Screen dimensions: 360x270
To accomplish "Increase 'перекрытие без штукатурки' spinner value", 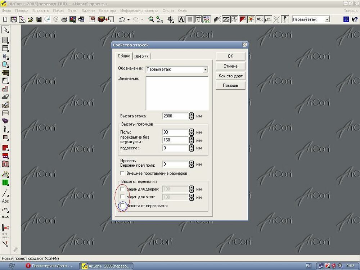I will 192,139.
